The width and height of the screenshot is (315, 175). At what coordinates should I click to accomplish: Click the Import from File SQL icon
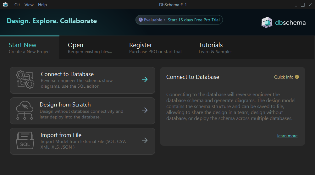point(25,141)
